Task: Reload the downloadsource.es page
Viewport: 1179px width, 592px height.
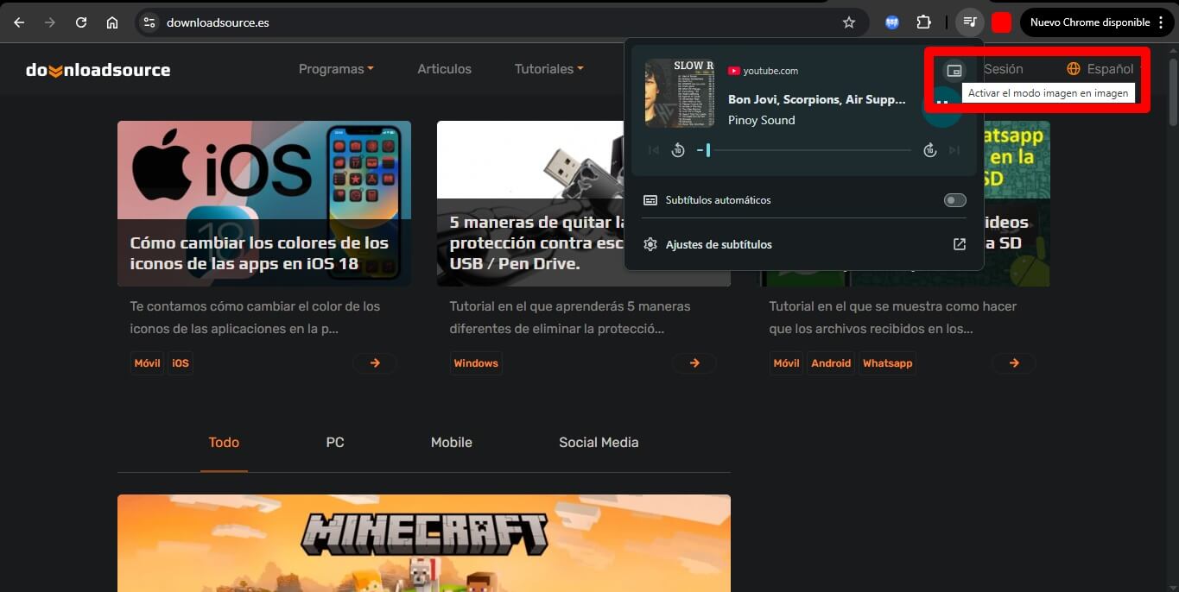Action: point(81,22)
